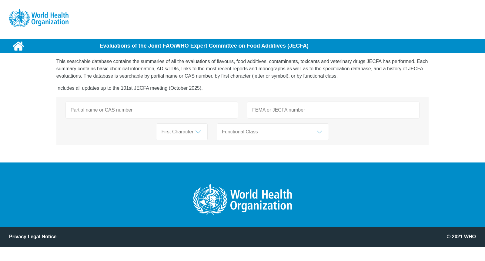Click the white WHO footer logo
The width and height of the screenshot is (485, 261).
242,199
